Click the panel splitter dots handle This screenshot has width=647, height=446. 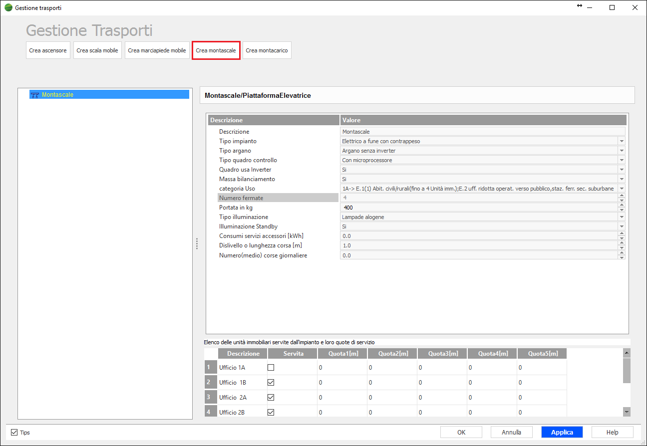[197, 243]
